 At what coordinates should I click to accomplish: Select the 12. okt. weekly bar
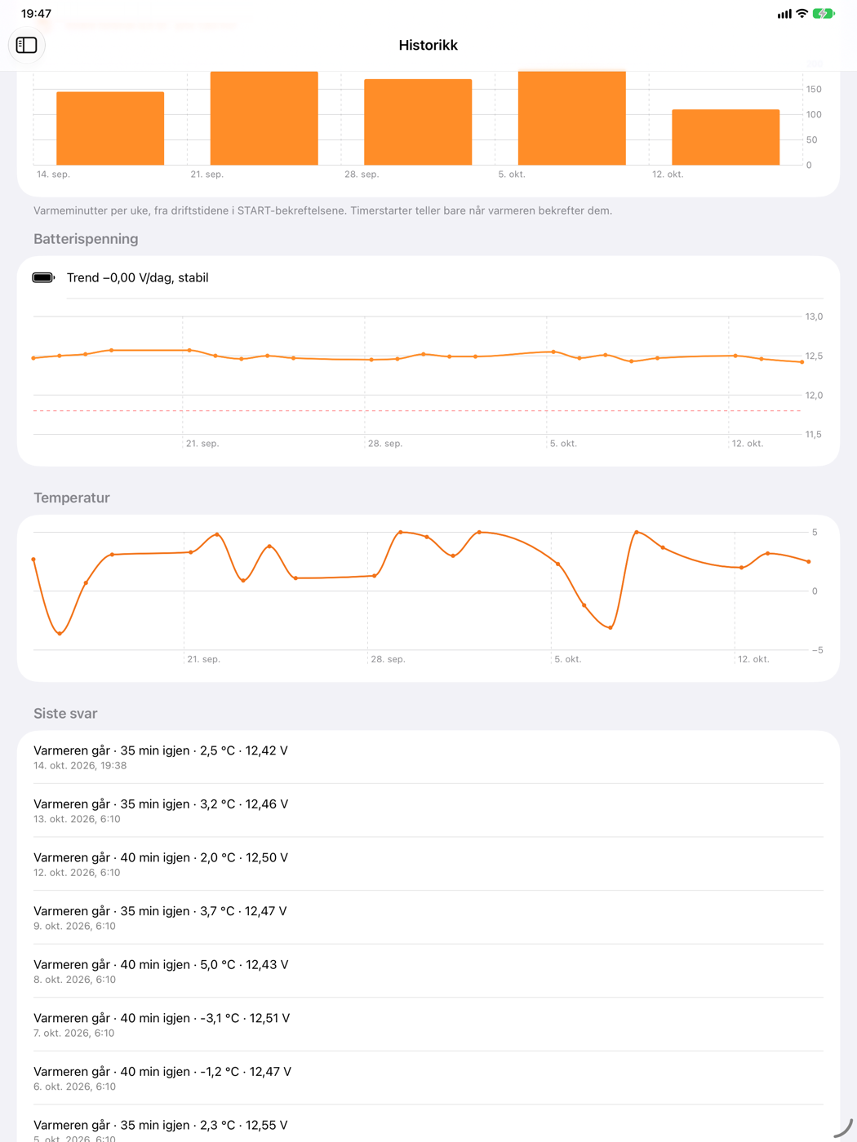coord(726,137)
